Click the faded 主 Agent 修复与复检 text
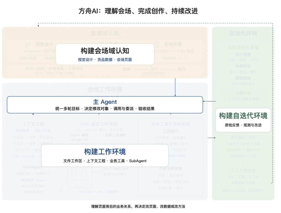This screenshot has height=213, width=281. [x=243, y=99]
